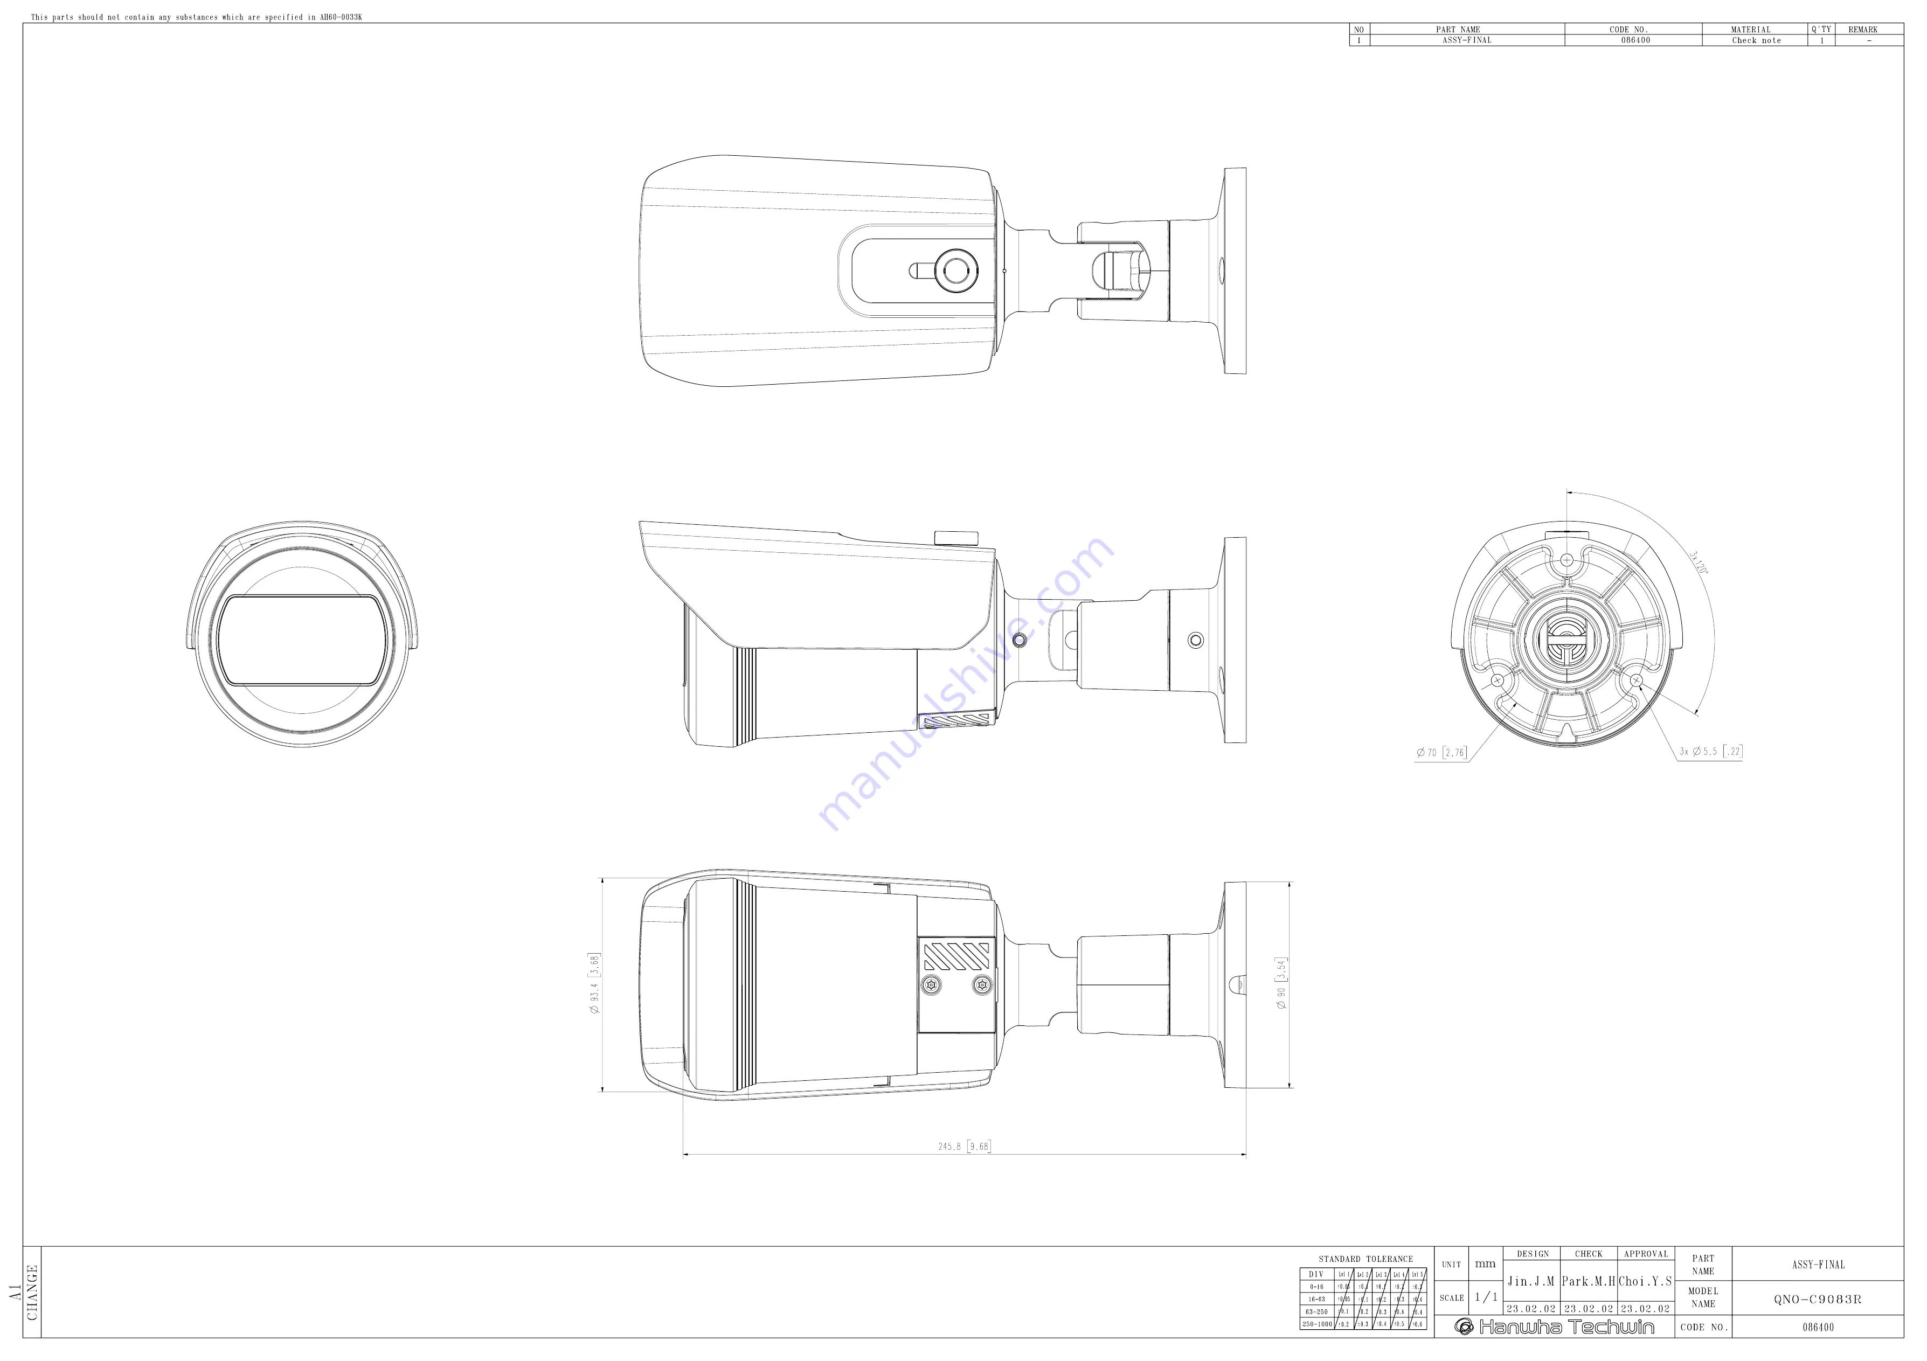Image resolution: width=1927 pixels, height=1361 pixels.
Task: Click the DESIGN column header
Action: (x=1533, y=1254)
